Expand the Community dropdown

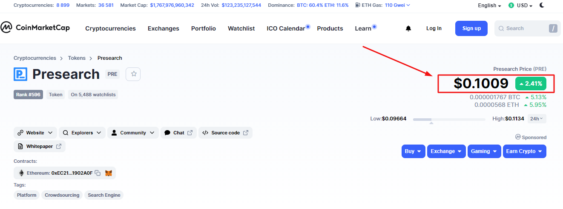(133, 133)
